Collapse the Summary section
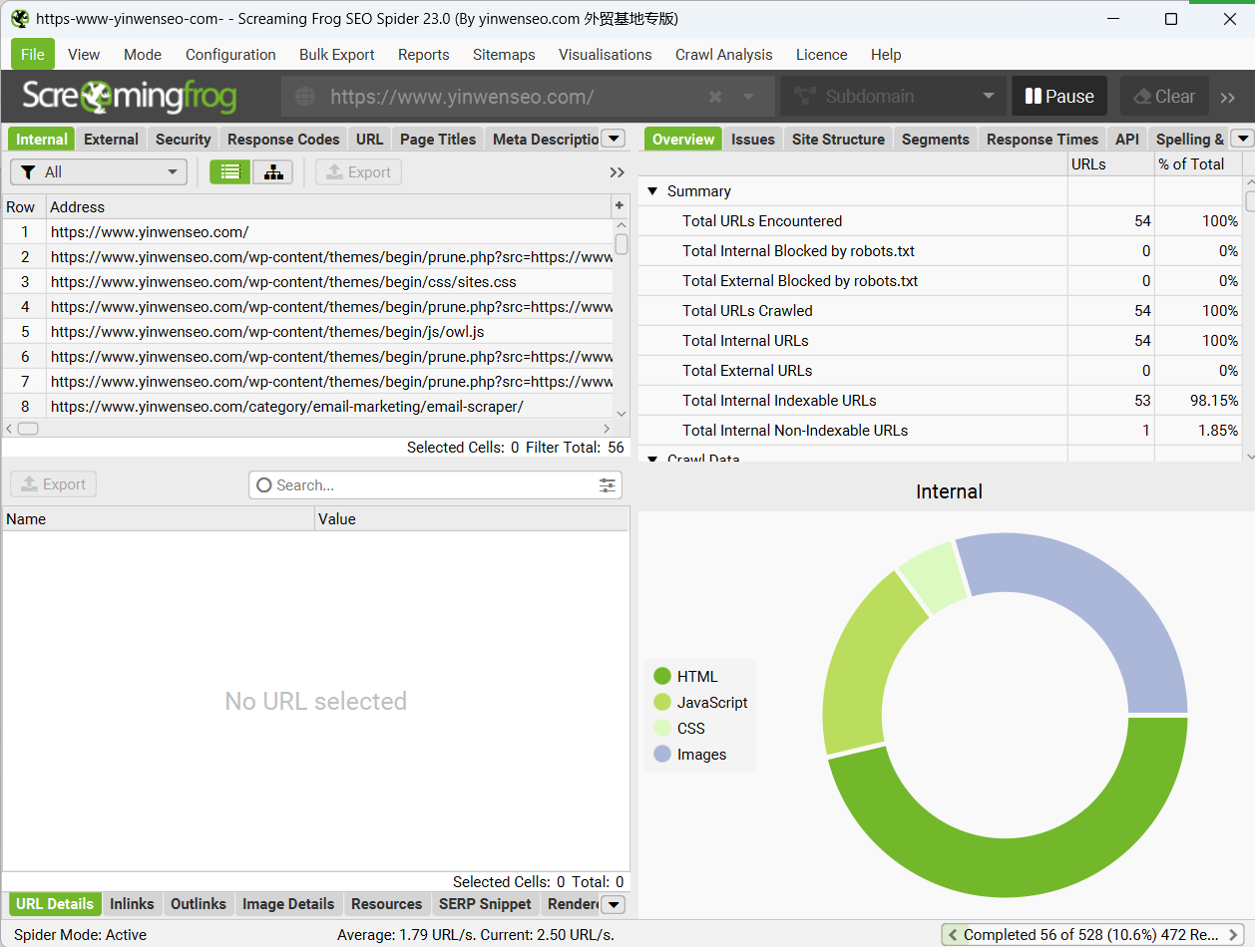Image resolution: width=1255 pixels, height=947 pixels. 653,191
